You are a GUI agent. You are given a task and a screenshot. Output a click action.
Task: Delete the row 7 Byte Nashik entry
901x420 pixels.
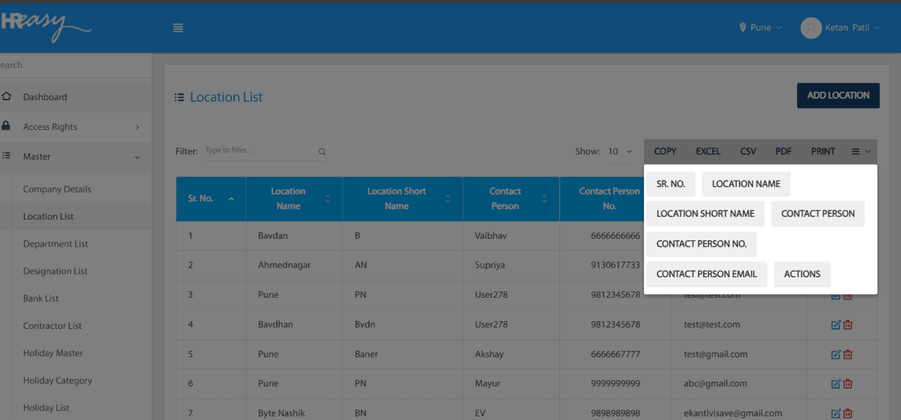pyautogui.click(x=848, y=413)
